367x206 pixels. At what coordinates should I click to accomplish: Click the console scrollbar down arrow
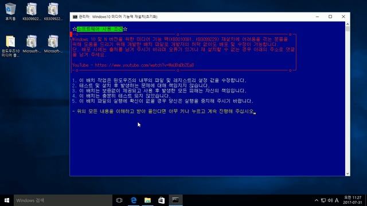coord(348,173)
